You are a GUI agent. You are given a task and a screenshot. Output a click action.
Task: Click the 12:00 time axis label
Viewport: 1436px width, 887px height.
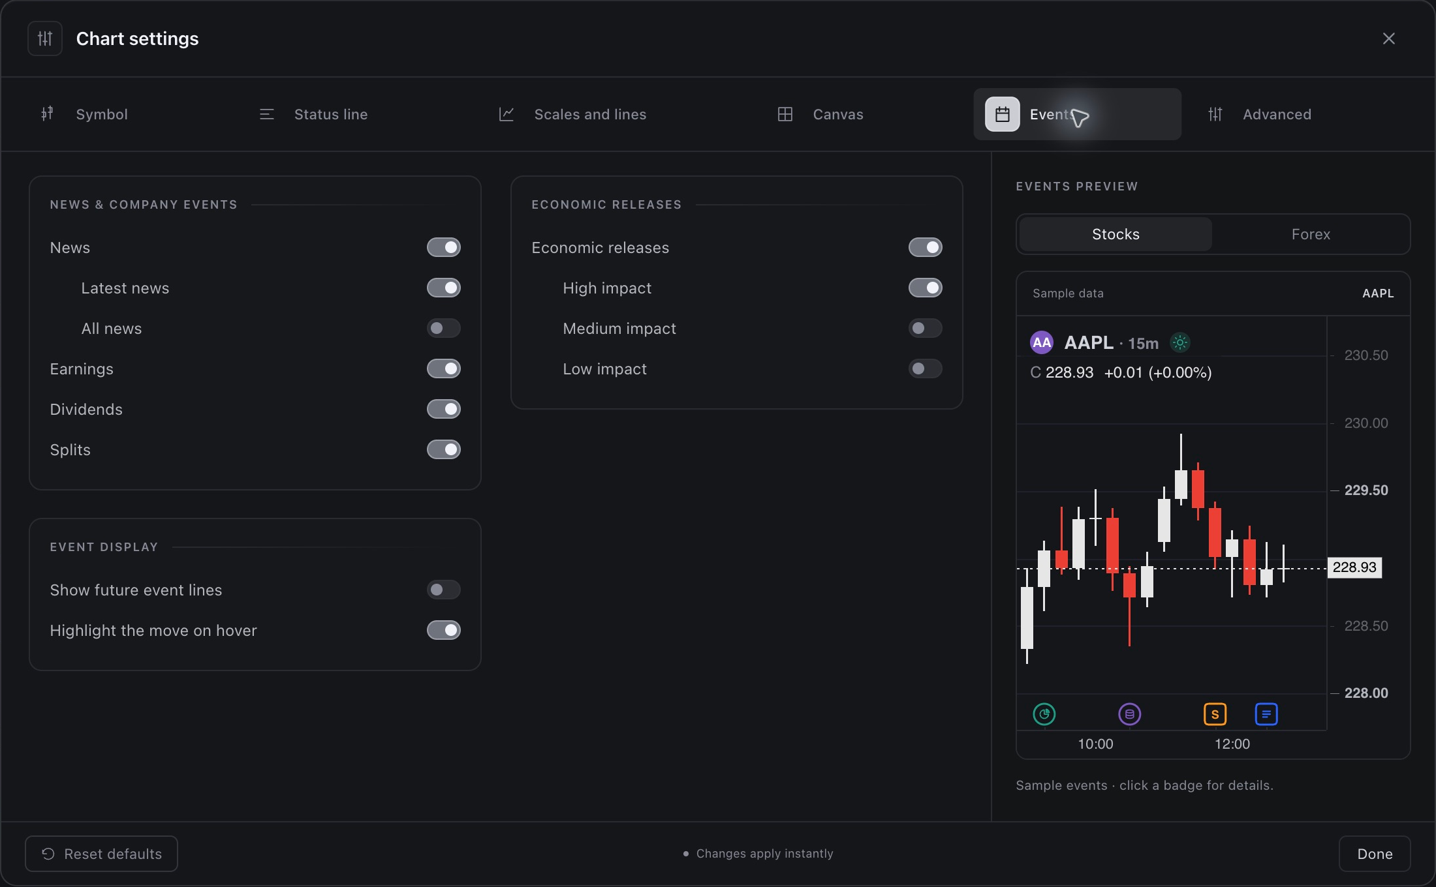[x=1232, y=744]
